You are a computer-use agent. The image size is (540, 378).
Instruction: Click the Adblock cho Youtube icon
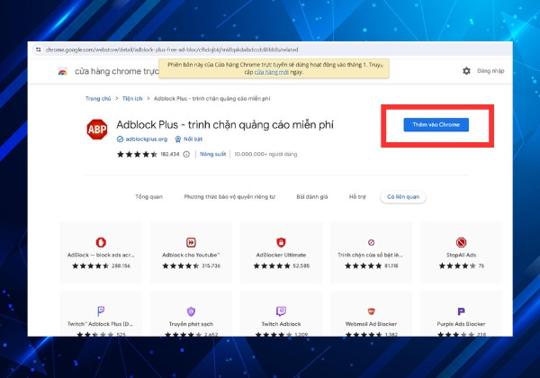point(191,242)
